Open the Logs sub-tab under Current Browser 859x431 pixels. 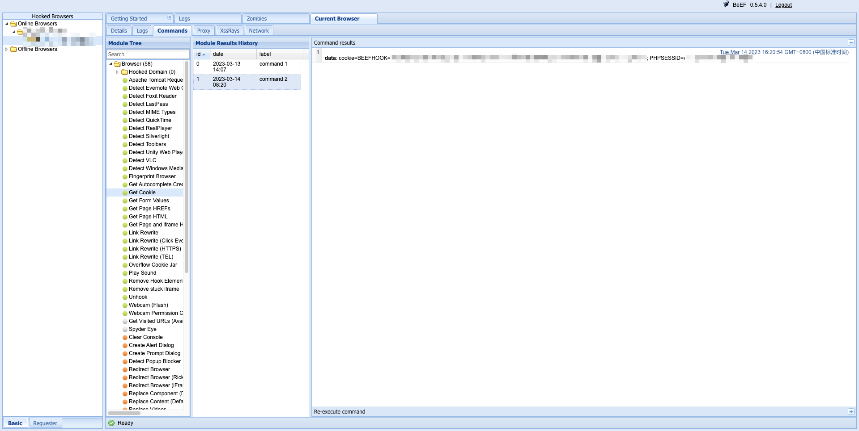(x=142, y=31)
